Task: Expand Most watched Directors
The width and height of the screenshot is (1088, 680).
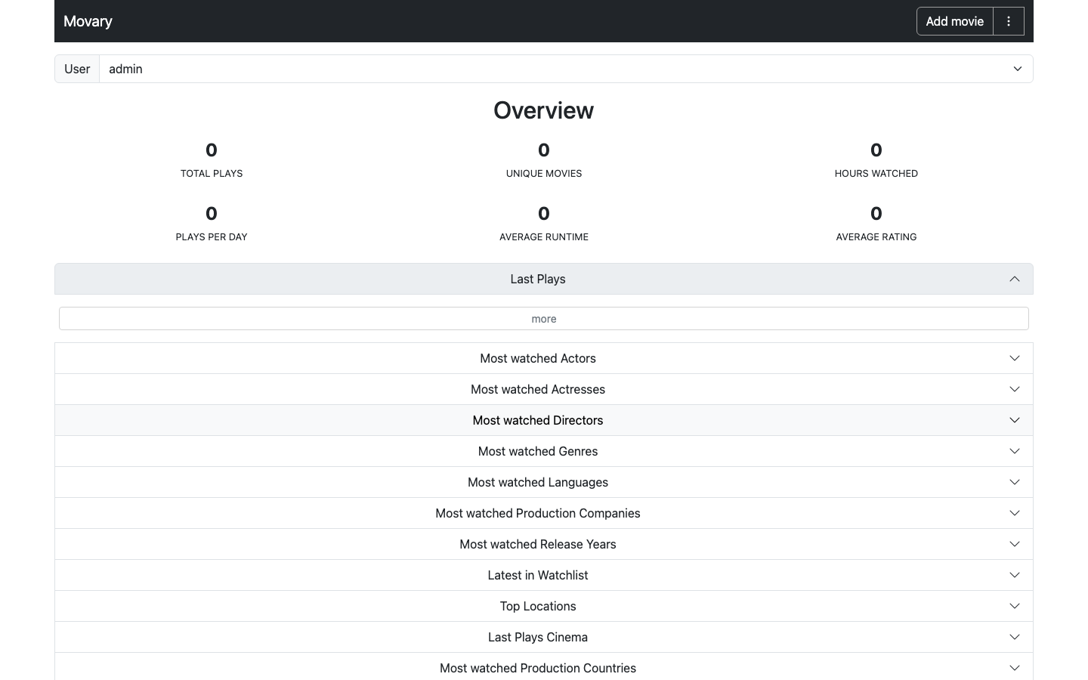Action: [x=544, y=420]
